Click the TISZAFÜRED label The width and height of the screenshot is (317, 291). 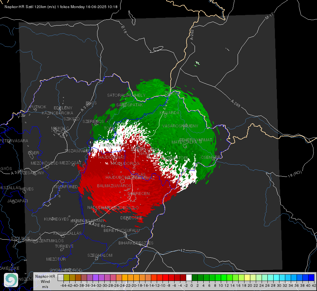(x=66, y=187)
